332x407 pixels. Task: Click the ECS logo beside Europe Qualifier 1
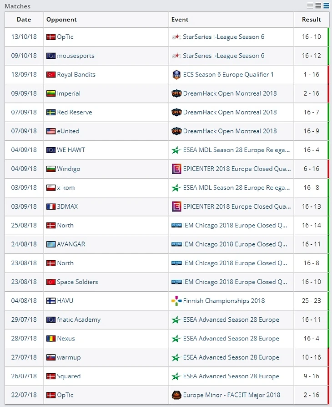[176, 75]
